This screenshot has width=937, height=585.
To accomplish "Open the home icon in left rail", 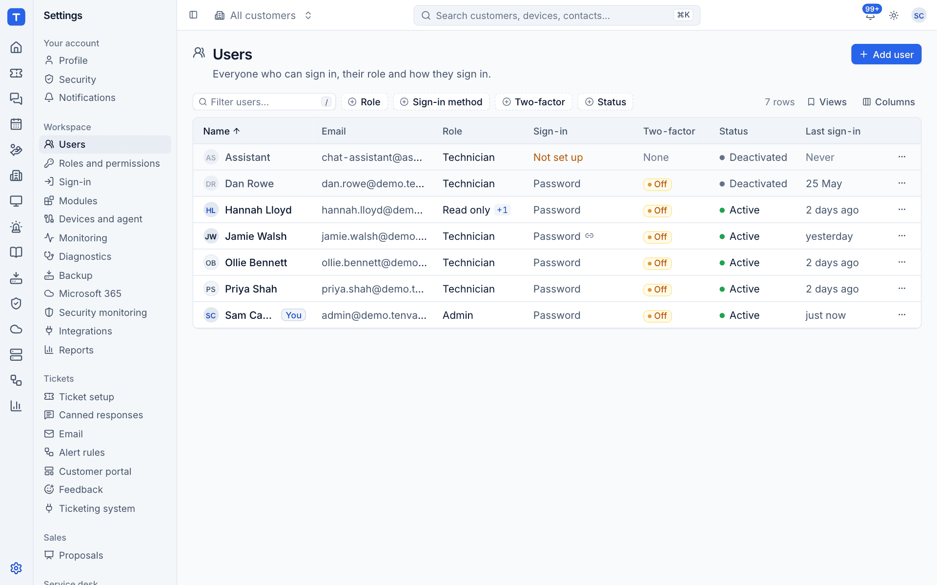I will pyautogui.click(x=16, y=47).
